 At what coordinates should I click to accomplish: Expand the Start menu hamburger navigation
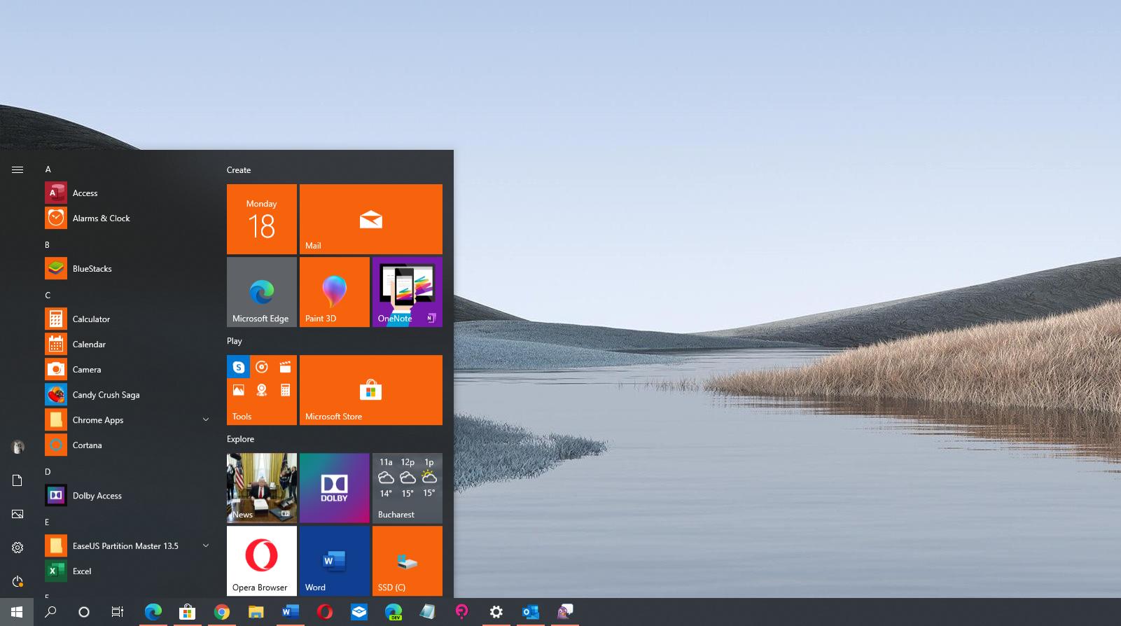[x=18, y=169]
